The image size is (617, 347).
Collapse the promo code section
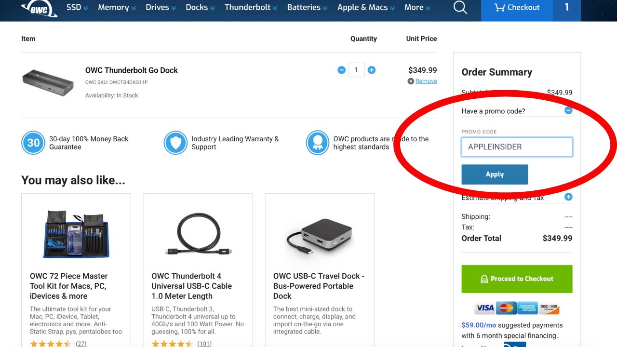point(568,110)
